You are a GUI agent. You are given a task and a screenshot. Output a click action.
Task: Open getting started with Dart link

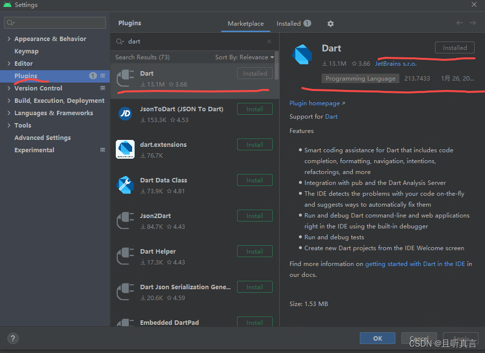(x=415, y=264)
